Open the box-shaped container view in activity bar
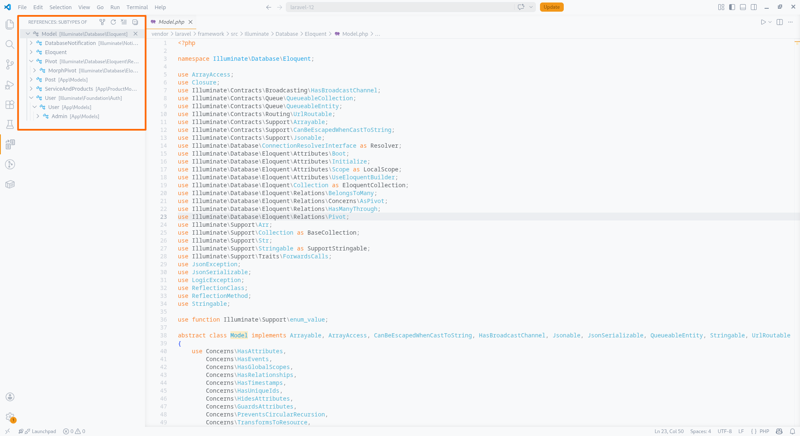Viewport: 800px width, 436px height. click(10, 184)
